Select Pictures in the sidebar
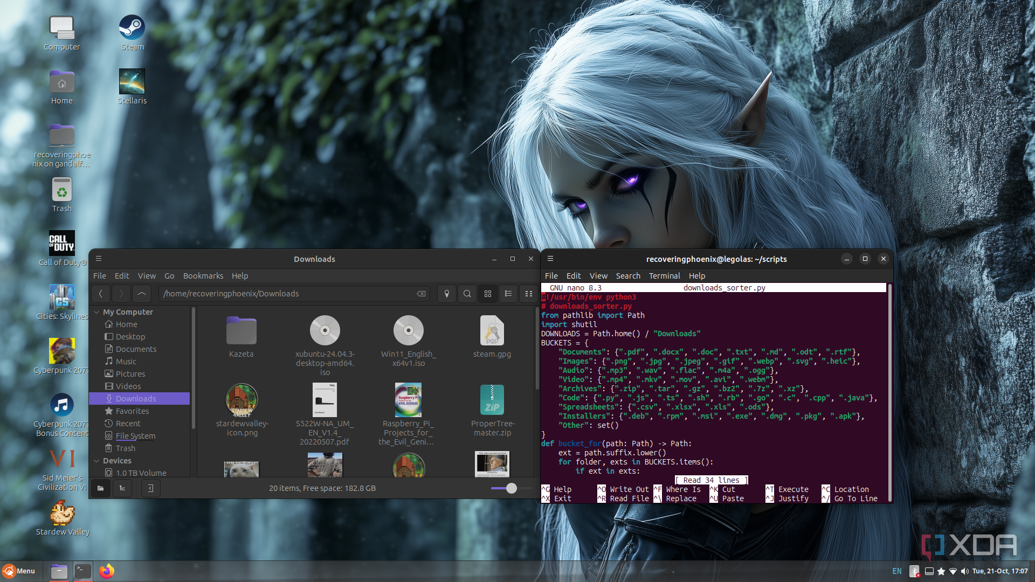 click(130, 374)
